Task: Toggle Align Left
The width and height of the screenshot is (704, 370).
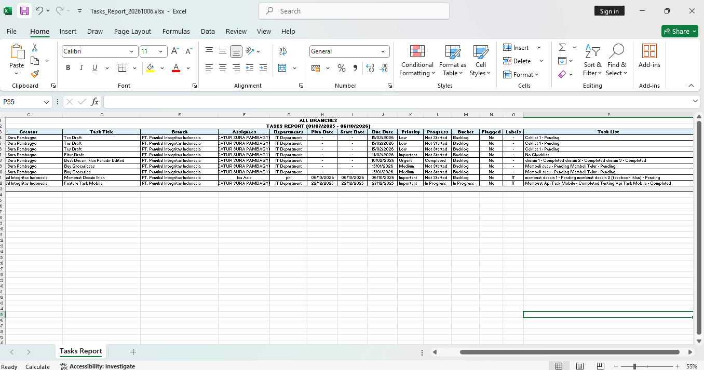Action: click(x=209, y=68)
